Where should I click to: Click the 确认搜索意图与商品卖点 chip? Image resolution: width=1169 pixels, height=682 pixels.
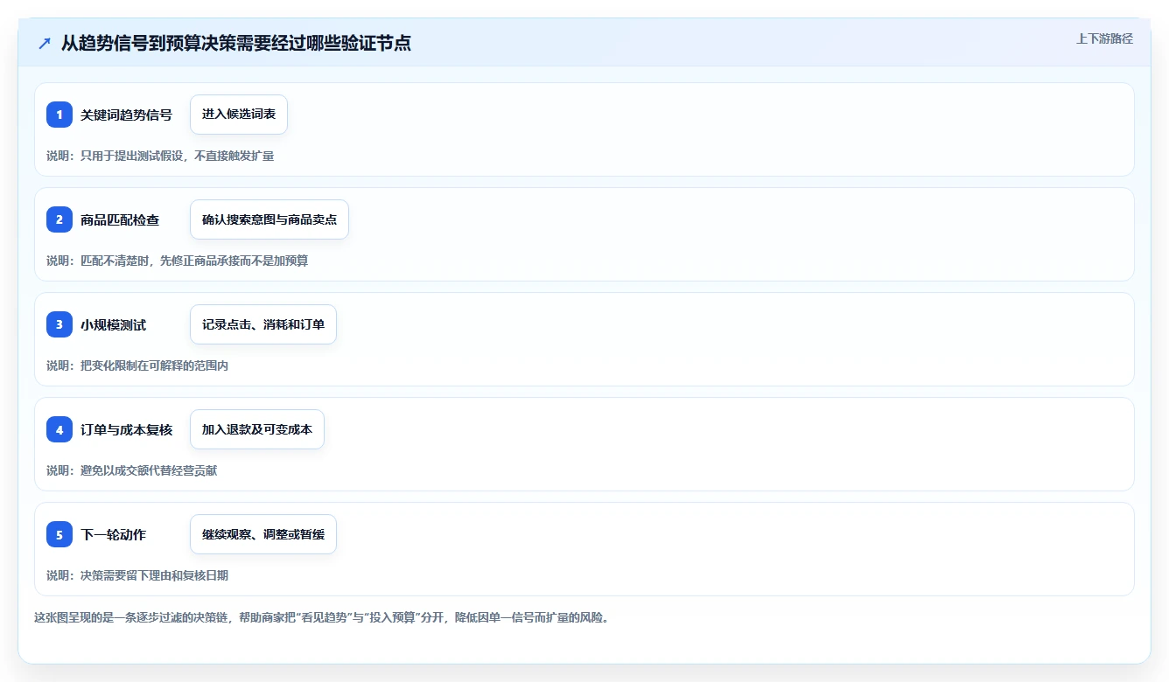coord(269,219)
